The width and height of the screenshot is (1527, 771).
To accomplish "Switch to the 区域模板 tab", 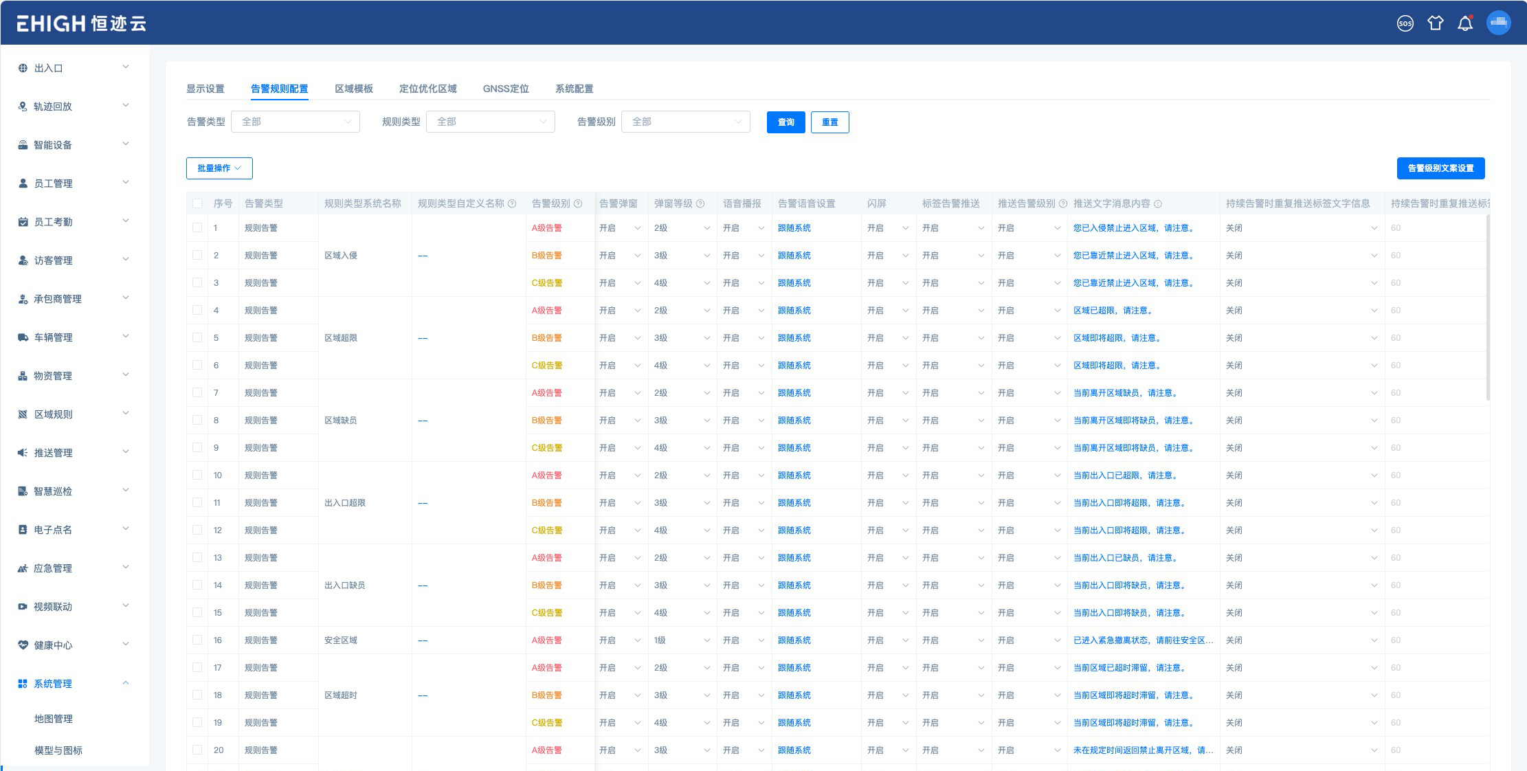I will click(354, 89).
